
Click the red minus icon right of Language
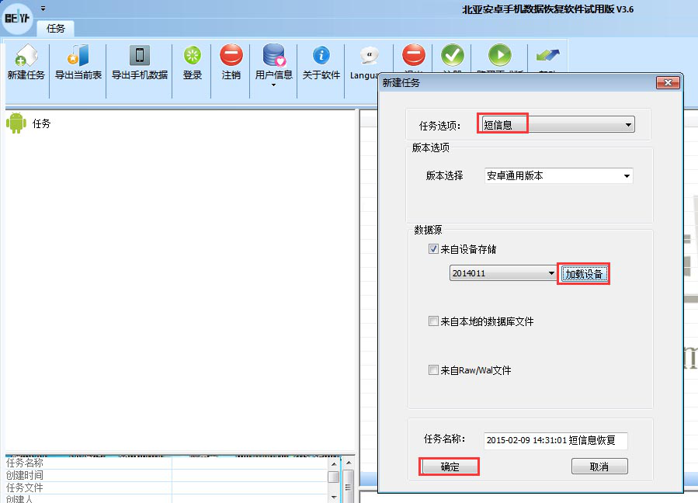[414, 55]
